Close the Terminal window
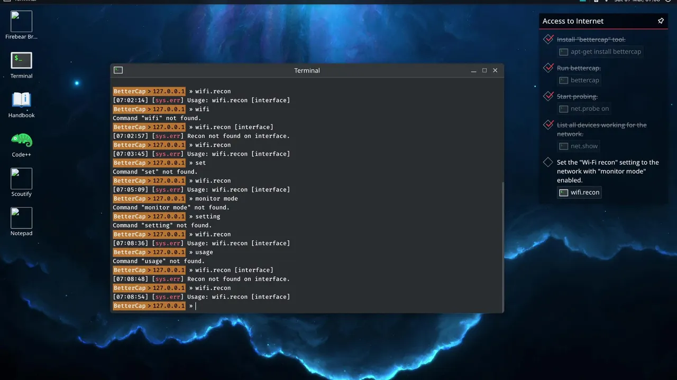 pyautogui.click(x=496, y=70)
